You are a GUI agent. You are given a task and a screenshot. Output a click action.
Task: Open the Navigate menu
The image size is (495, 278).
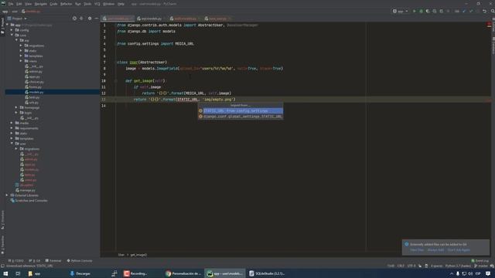(40, 4)
